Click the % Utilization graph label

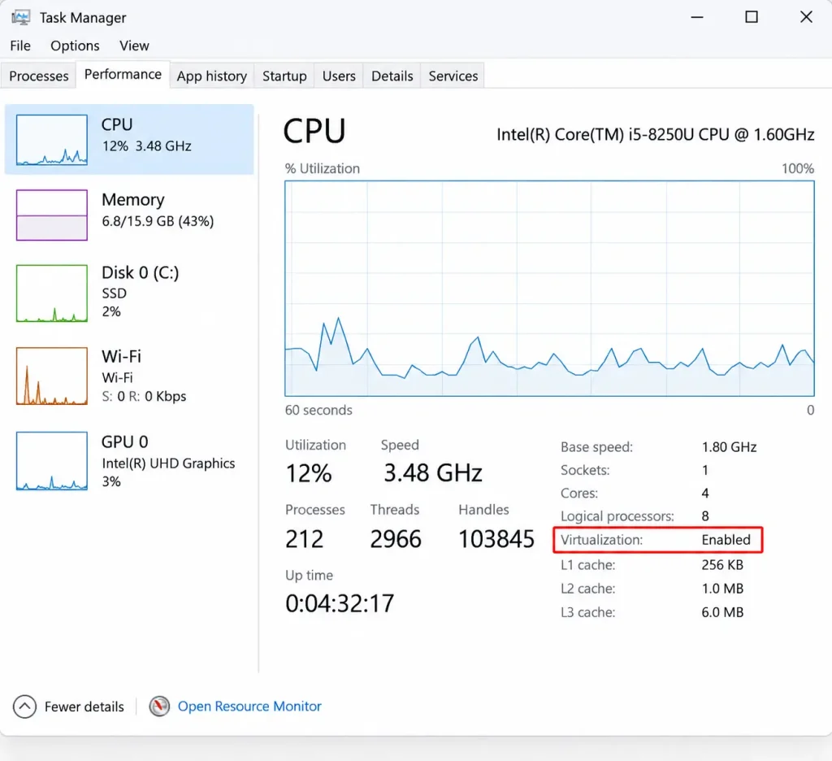[322, 169]
